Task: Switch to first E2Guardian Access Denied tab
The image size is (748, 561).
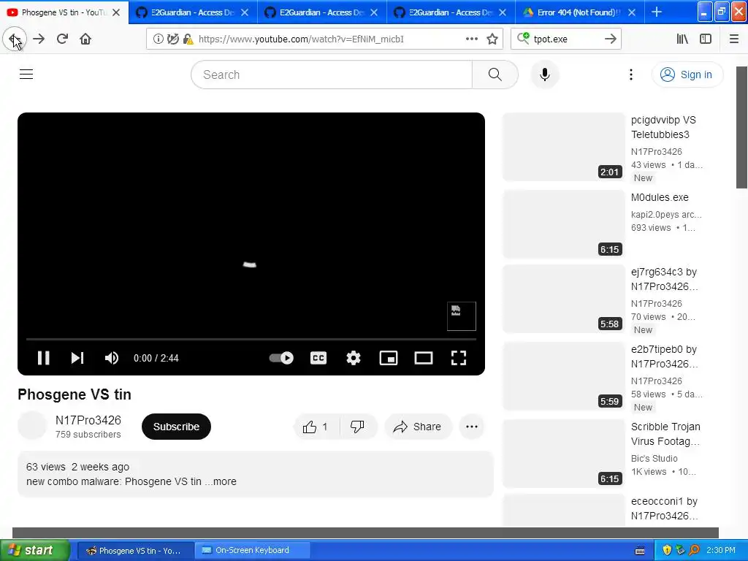Action: tap(193, 12)
